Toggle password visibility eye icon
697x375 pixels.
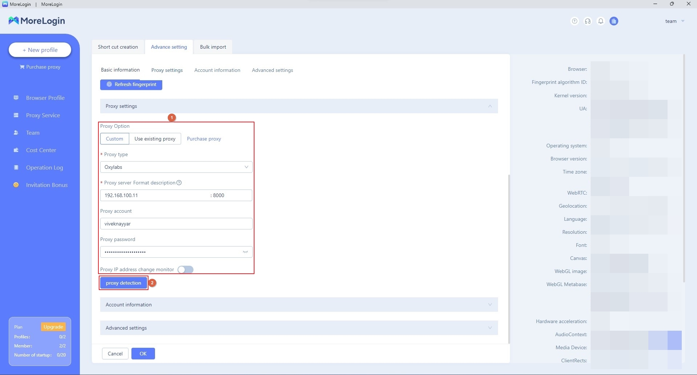coord(245,252)
